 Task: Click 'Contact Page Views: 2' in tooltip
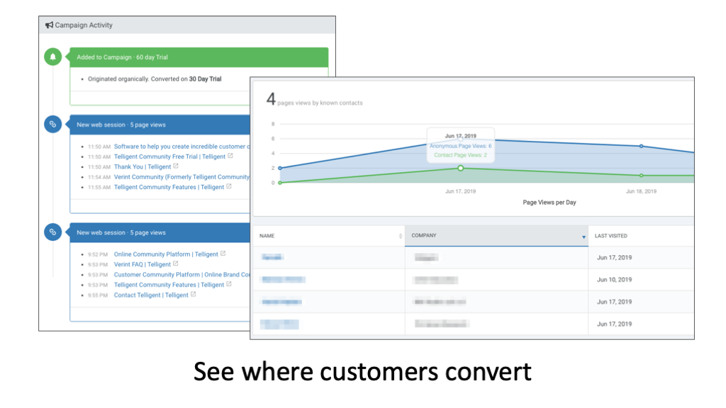coord(460,155)
